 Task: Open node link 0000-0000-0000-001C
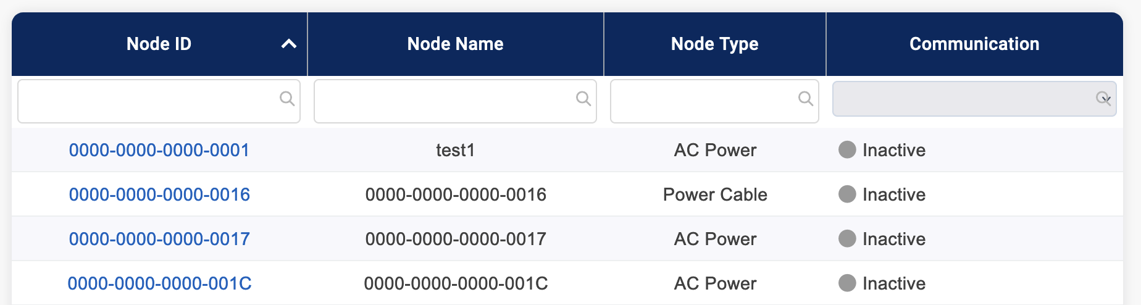[x=159, y=283]
